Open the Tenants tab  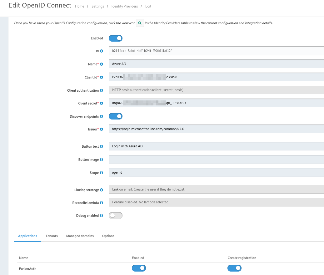52,236
